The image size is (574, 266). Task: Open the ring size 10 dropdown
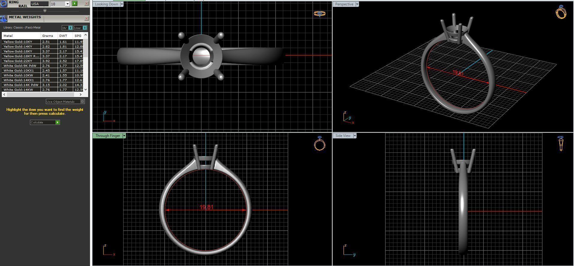pyautogui.click(x=67, y=4)
